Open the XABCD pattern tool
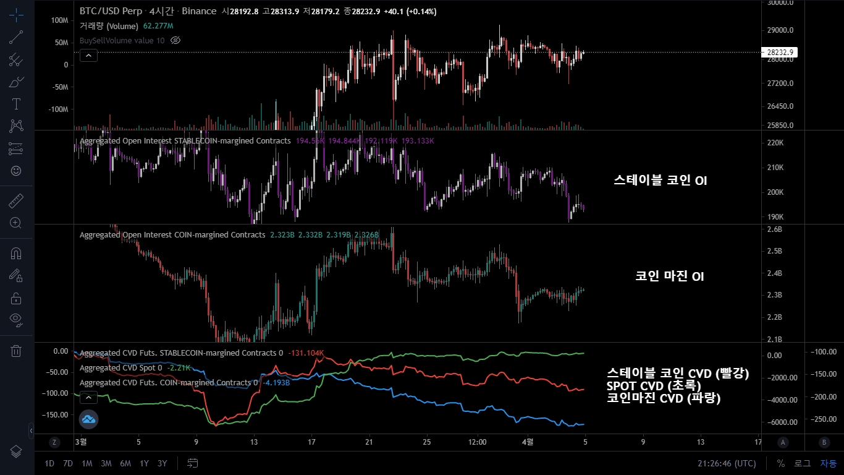This screenshot has height=475, width=844. pos(15,125)
